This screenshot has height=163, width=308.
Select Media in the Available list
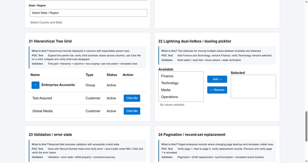click(181, 90)
